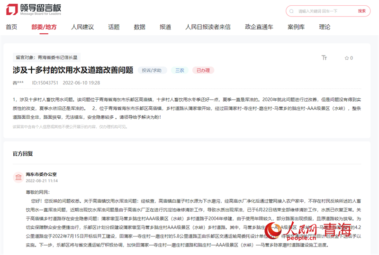Open the 报道 reports section
379x255 pixels.
165,27
